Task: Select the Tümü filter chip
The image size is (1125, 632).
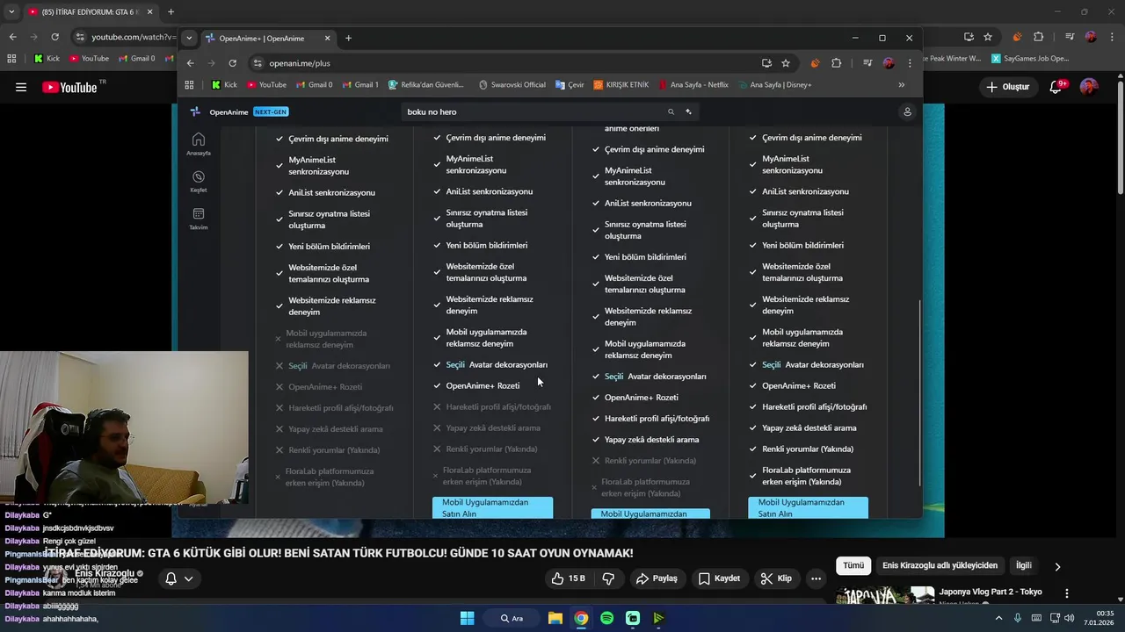Action: pos(853,566)
